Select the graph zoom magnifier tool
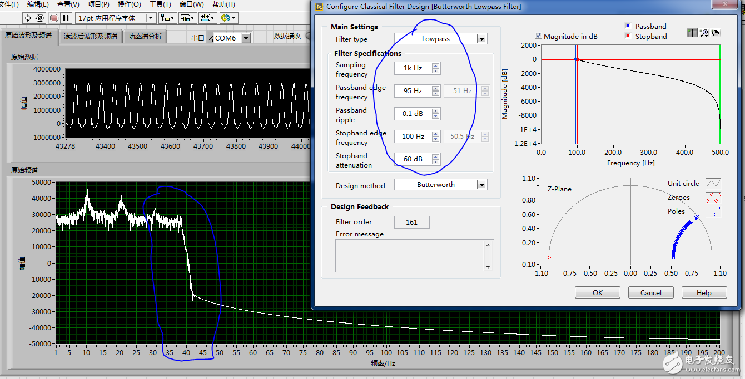The width and height of the screenshot is (745, 379). [704, 33]
